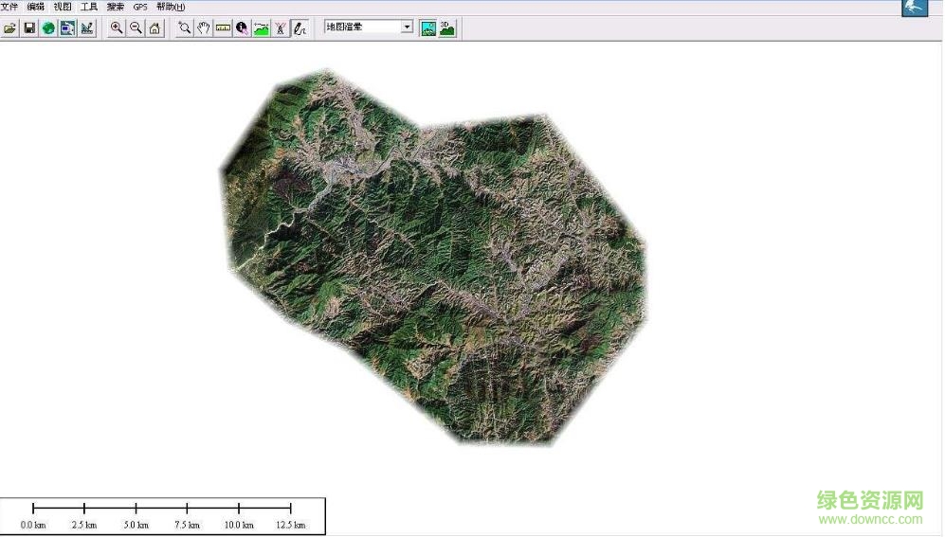Expand the 地图渲染 shader dropdown
This screenshot has width=945, height=537.
(x=408, y=27)
